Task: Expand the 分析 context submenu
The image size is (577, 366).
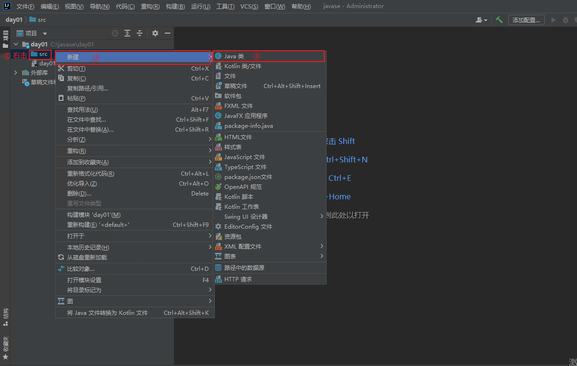Action: 135,139
